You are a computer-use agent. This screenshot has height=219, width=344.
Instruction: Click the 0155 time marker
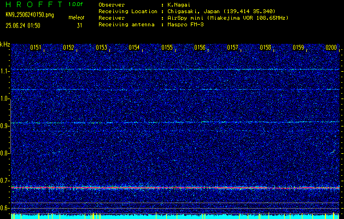pos(167,48)
